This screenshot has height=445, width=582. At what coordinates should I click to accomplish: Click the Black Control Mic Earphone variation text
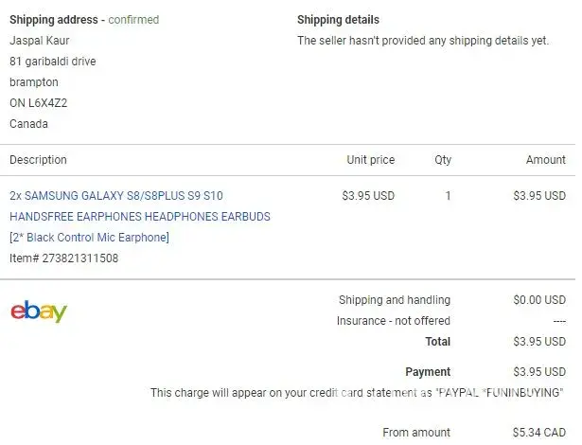(89, 237)
